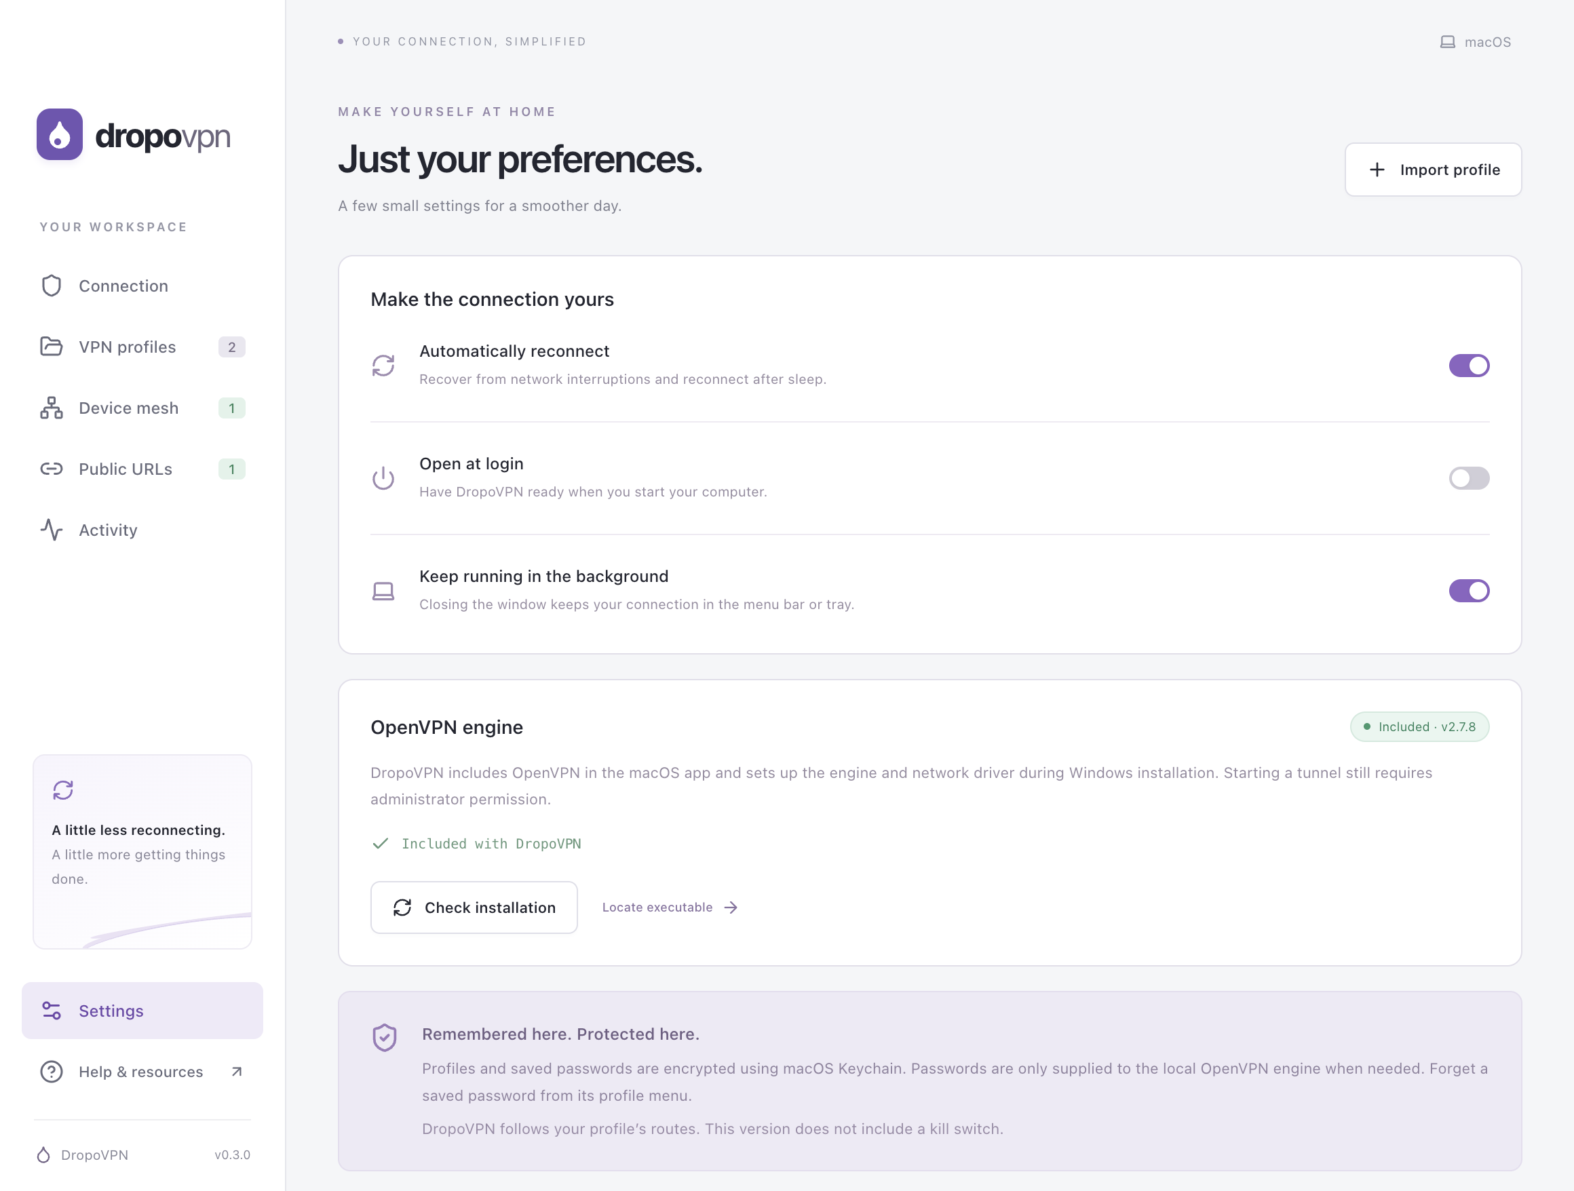The height and width of the screenshot is (1191, 1574).
Task: Enable the Open at login toggle
Action: tap(1470, 478)
